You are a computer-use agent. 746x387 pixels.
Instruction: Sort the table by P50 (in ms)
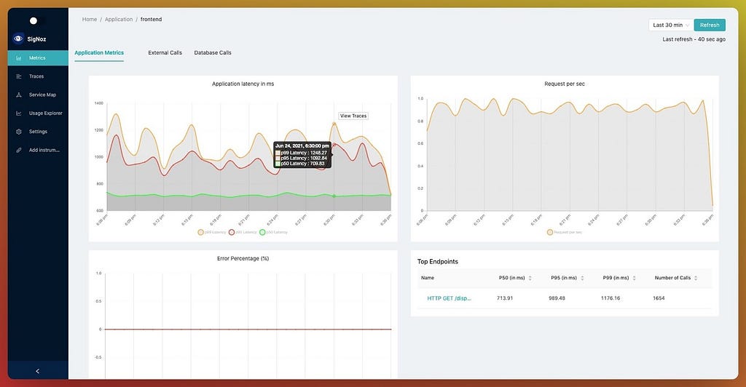[x=530, y=278]
